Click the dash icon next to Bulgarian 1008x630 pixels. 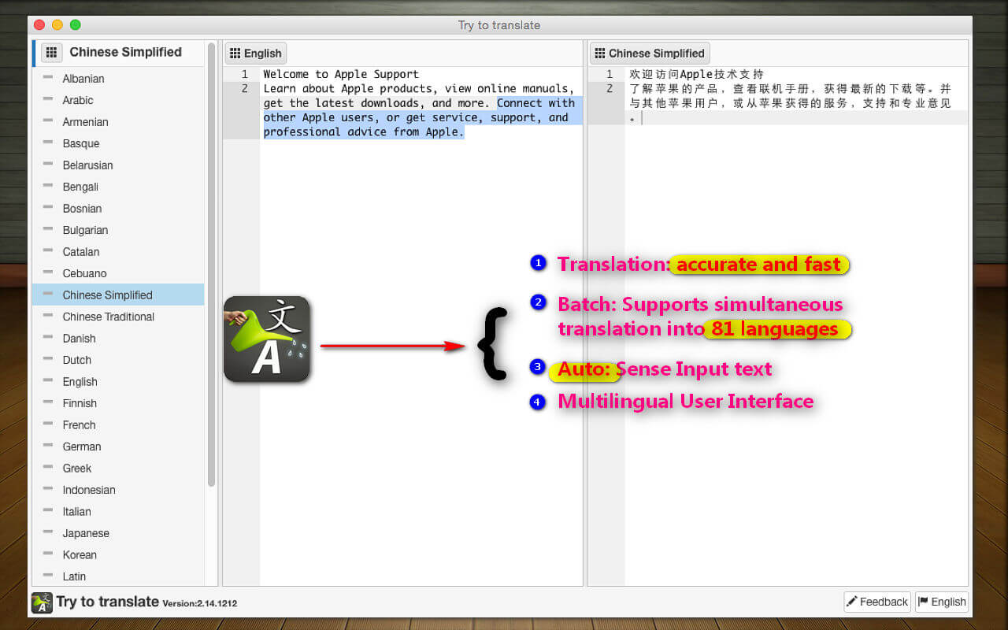(x=48, y=229)
